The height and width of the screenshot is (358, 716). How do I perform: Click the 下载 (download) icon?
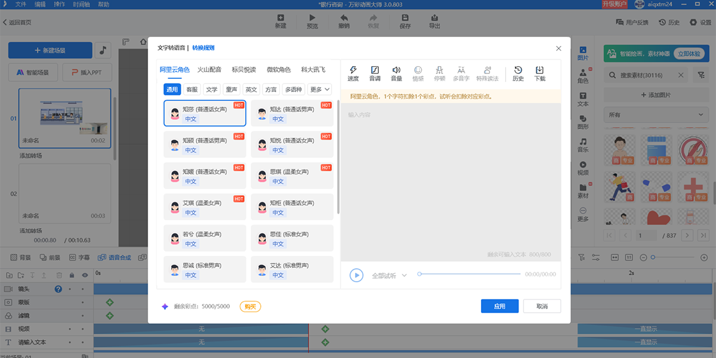539,73
